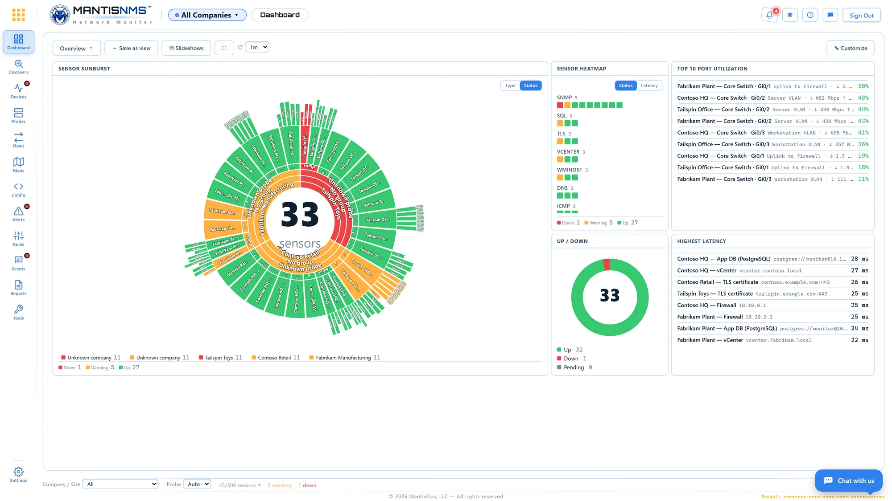
Task: Open the Flows sidebar section
Action: (18, 140)
